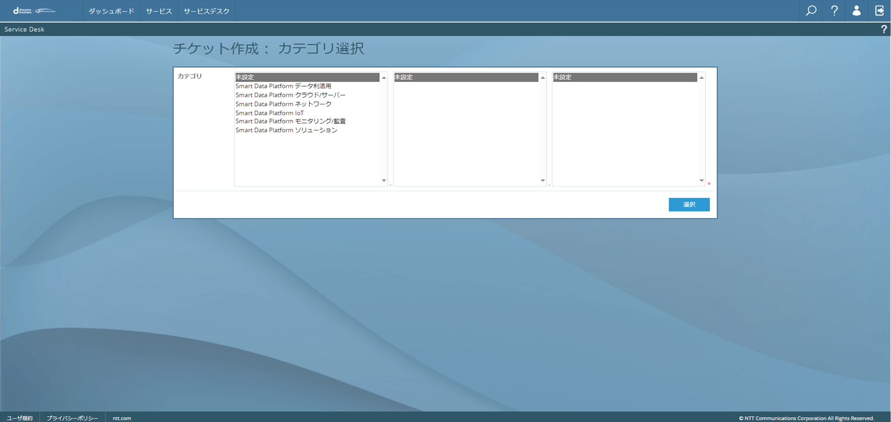This screenshot has width=891, height=422.
Task: Click second list scroll down arrow
Action: point(542,180)
